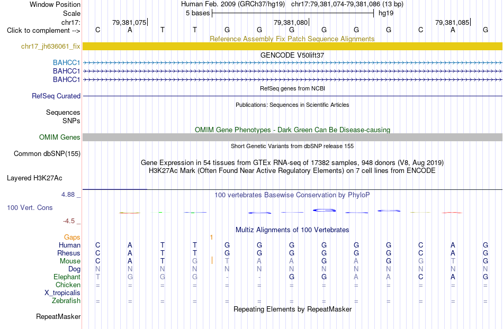Viewport: 503px width, 329px height.
Task: Click the OMIM Gene Phenotypes title
Action: click(293, 130)
